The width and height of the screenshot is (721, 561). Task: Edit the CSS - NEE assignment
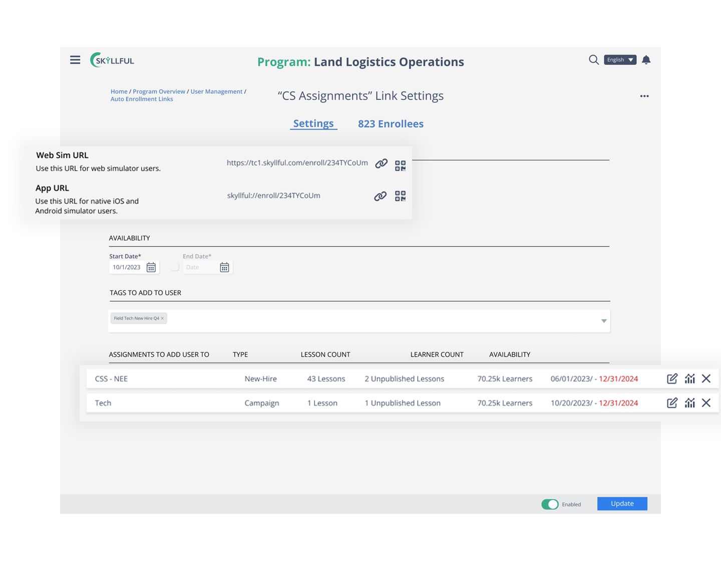(x=672, y=379)
